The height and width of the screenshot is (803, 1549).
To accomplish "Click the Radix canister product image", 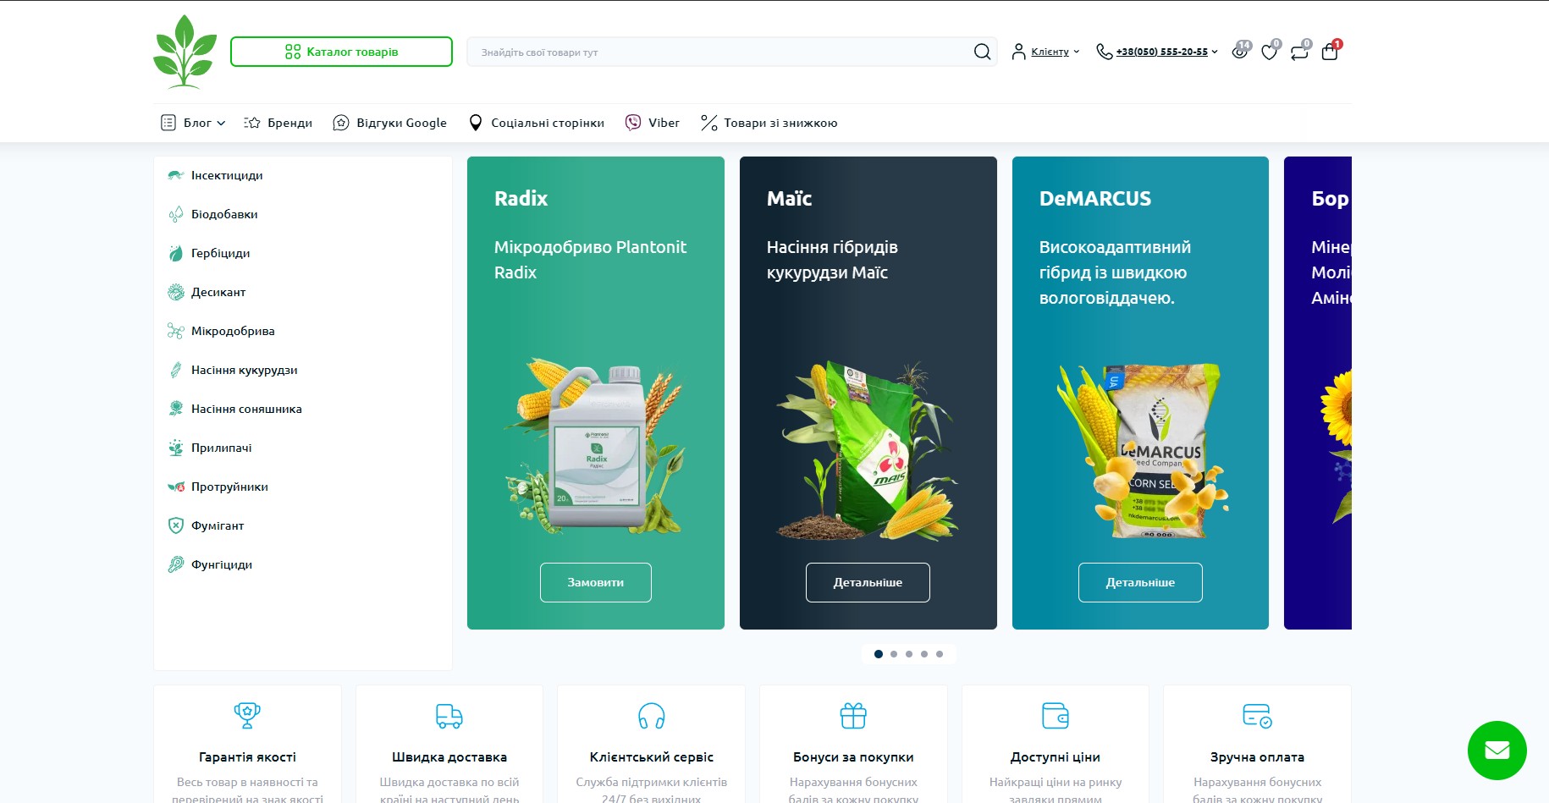I will (x=597, y=447).
